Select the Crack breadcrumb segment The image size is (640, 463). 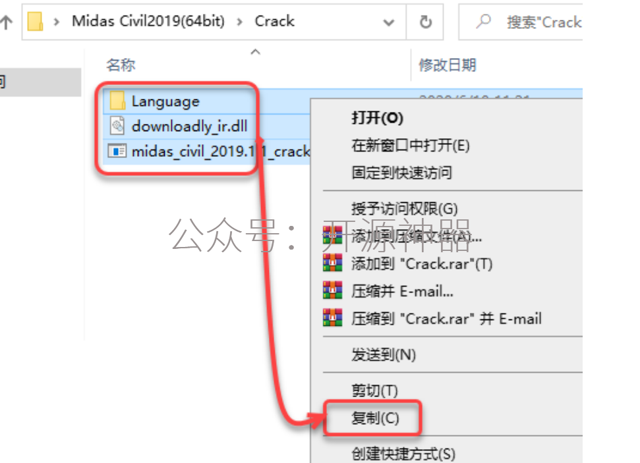(x=274, y=21)
